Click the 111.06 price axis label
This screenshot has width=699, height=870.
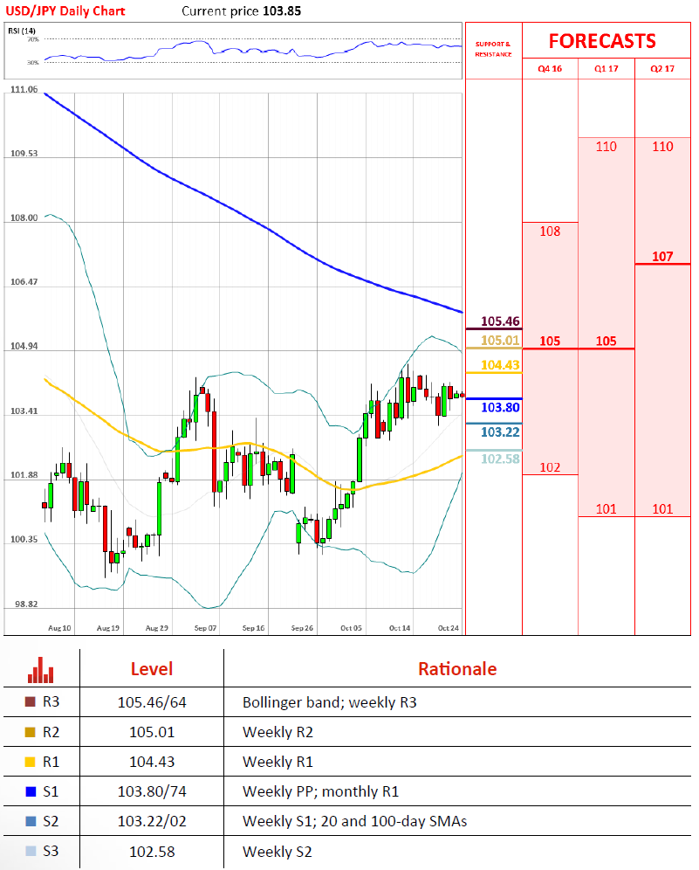click(x=24, y=89)
